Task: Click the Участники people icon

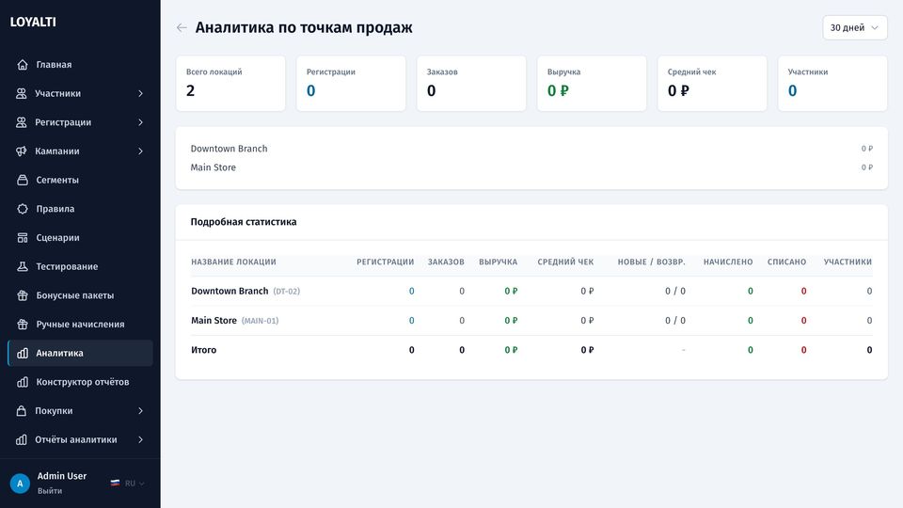Action: coord(22,93)
